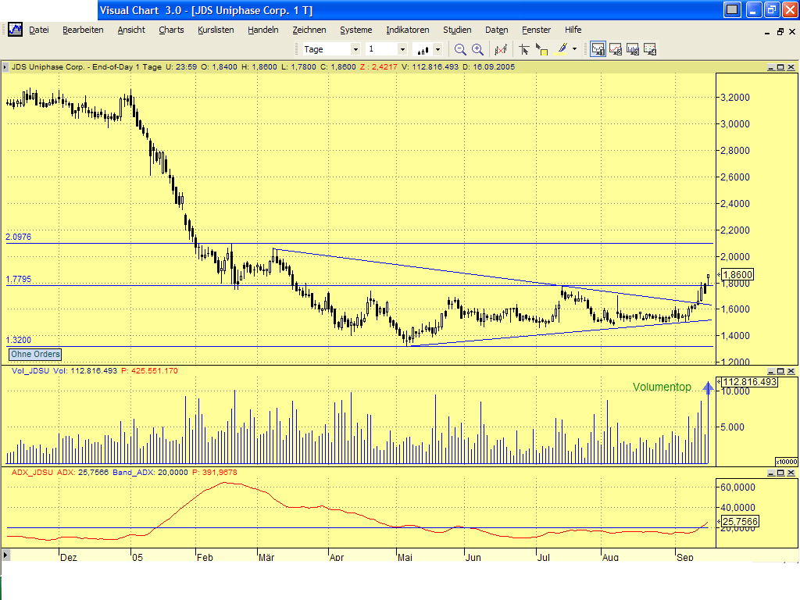Toggle chart layout 1 active view
The height and width of the screenshot is (600, 800).
598,48
